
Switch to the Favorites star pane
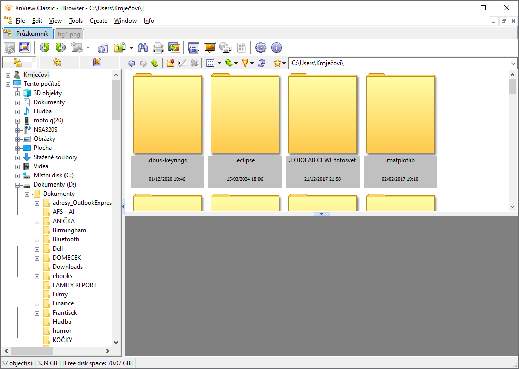(57, 63)
